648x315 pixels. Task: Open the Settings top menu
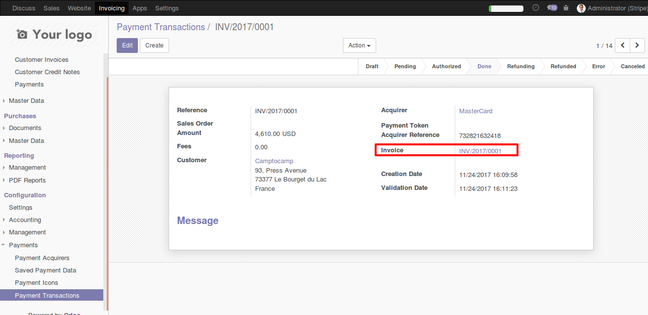point(167,8)
